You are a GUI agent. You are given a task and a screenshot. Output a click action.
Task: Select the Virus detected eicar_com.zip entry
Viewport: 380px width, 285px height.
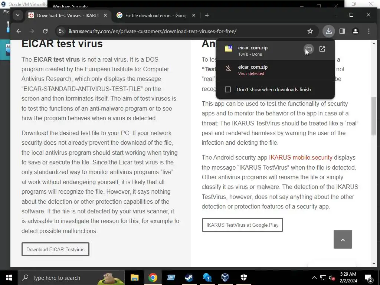(x=275, y=70)
